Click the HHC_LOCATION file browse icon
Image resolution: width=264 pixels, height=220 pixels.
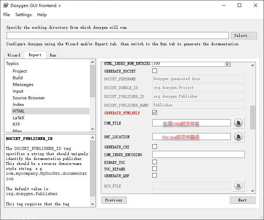click(x=238, y=136)
